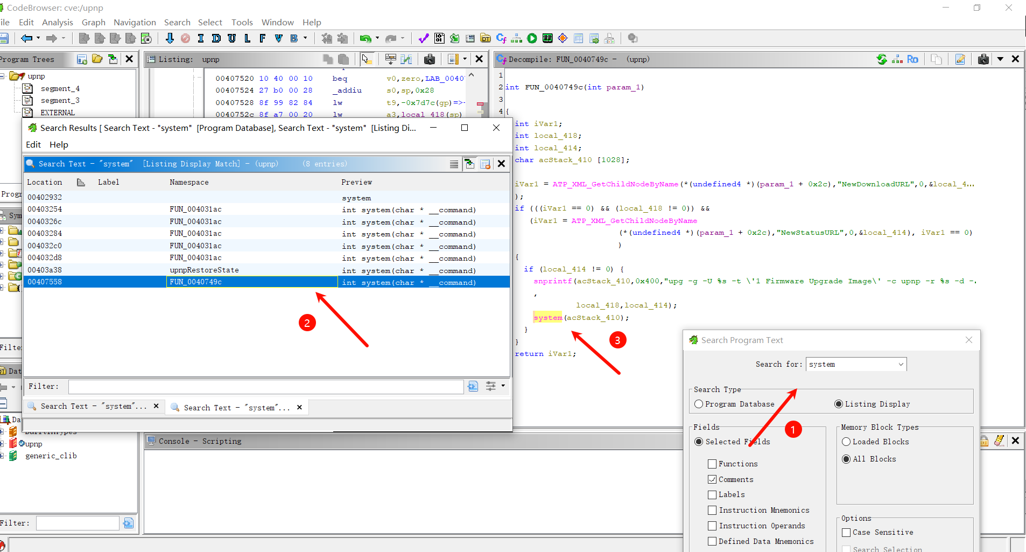Click the Preview column header
This screenshot has width=1026, height=552.
pyautogui.click(x=356, y=182)
